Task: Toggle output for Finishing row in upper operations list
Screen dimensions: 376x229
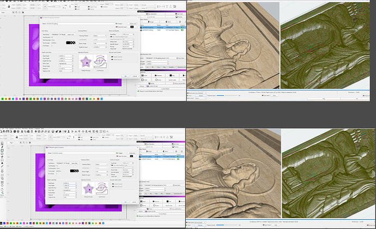Action: 182,30
